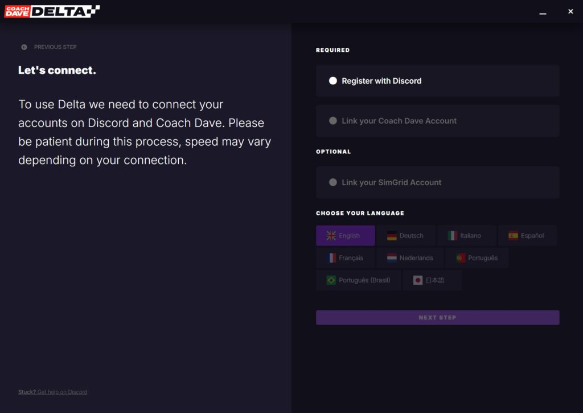Set language to Português with Portugal flag
The width and height of the screenshot is (583, 413).
(477, 258)
